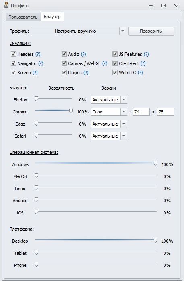The image size is (184, 281).
Task: Switch to the Пользователь tab
Action: [23, 17]
